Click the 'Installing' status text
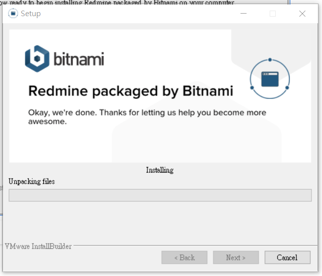 (x=160, y=170)
